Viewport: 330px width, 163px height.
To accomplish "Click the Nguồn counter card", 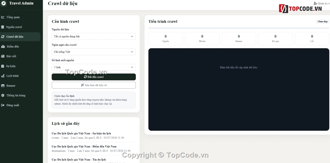I will [x=166, y=38].
